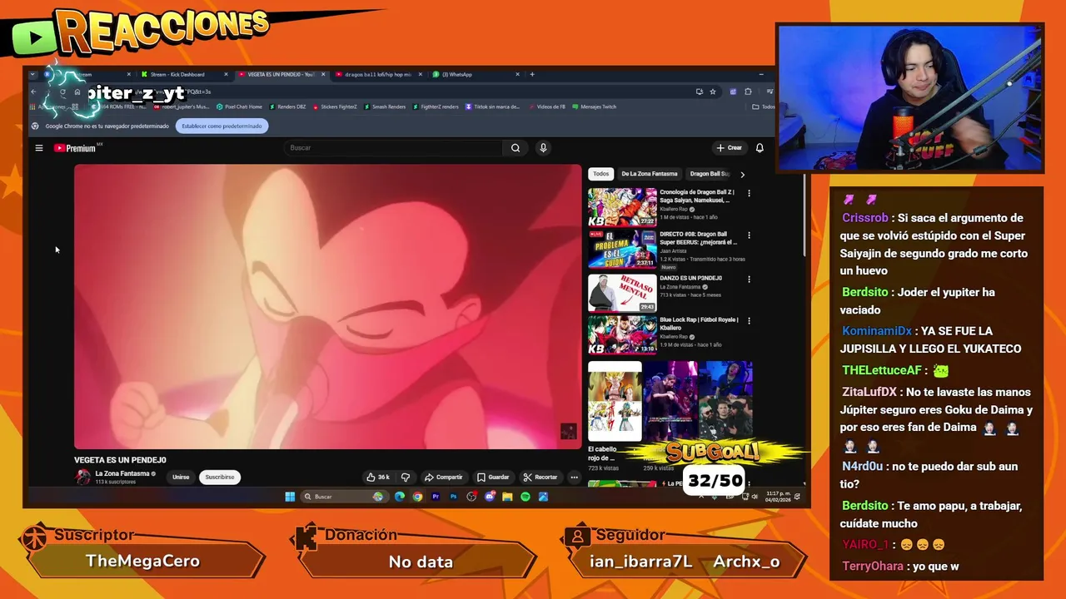Screen dimensions: 1066x599
Task: Open more actions ellipsis under the video
Action: [574, 477]
